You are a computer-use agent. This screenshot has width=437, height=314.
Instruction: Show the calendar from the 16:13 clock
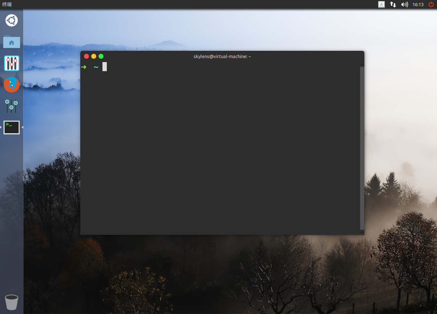click(x=418, y=4)
